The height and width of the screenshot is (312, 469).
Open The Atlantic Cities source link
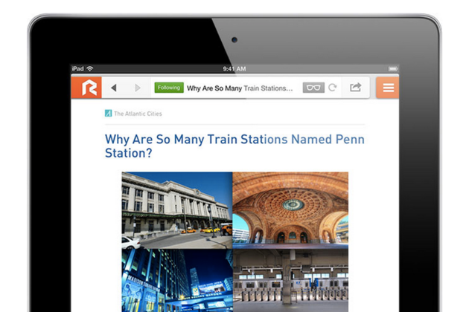[137, 114]
